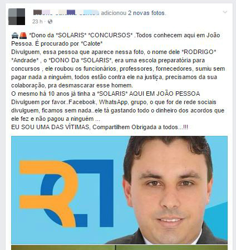This screenshot has width=236, height=250.
Task: Open the blurred poster name link
Action: 66,13
